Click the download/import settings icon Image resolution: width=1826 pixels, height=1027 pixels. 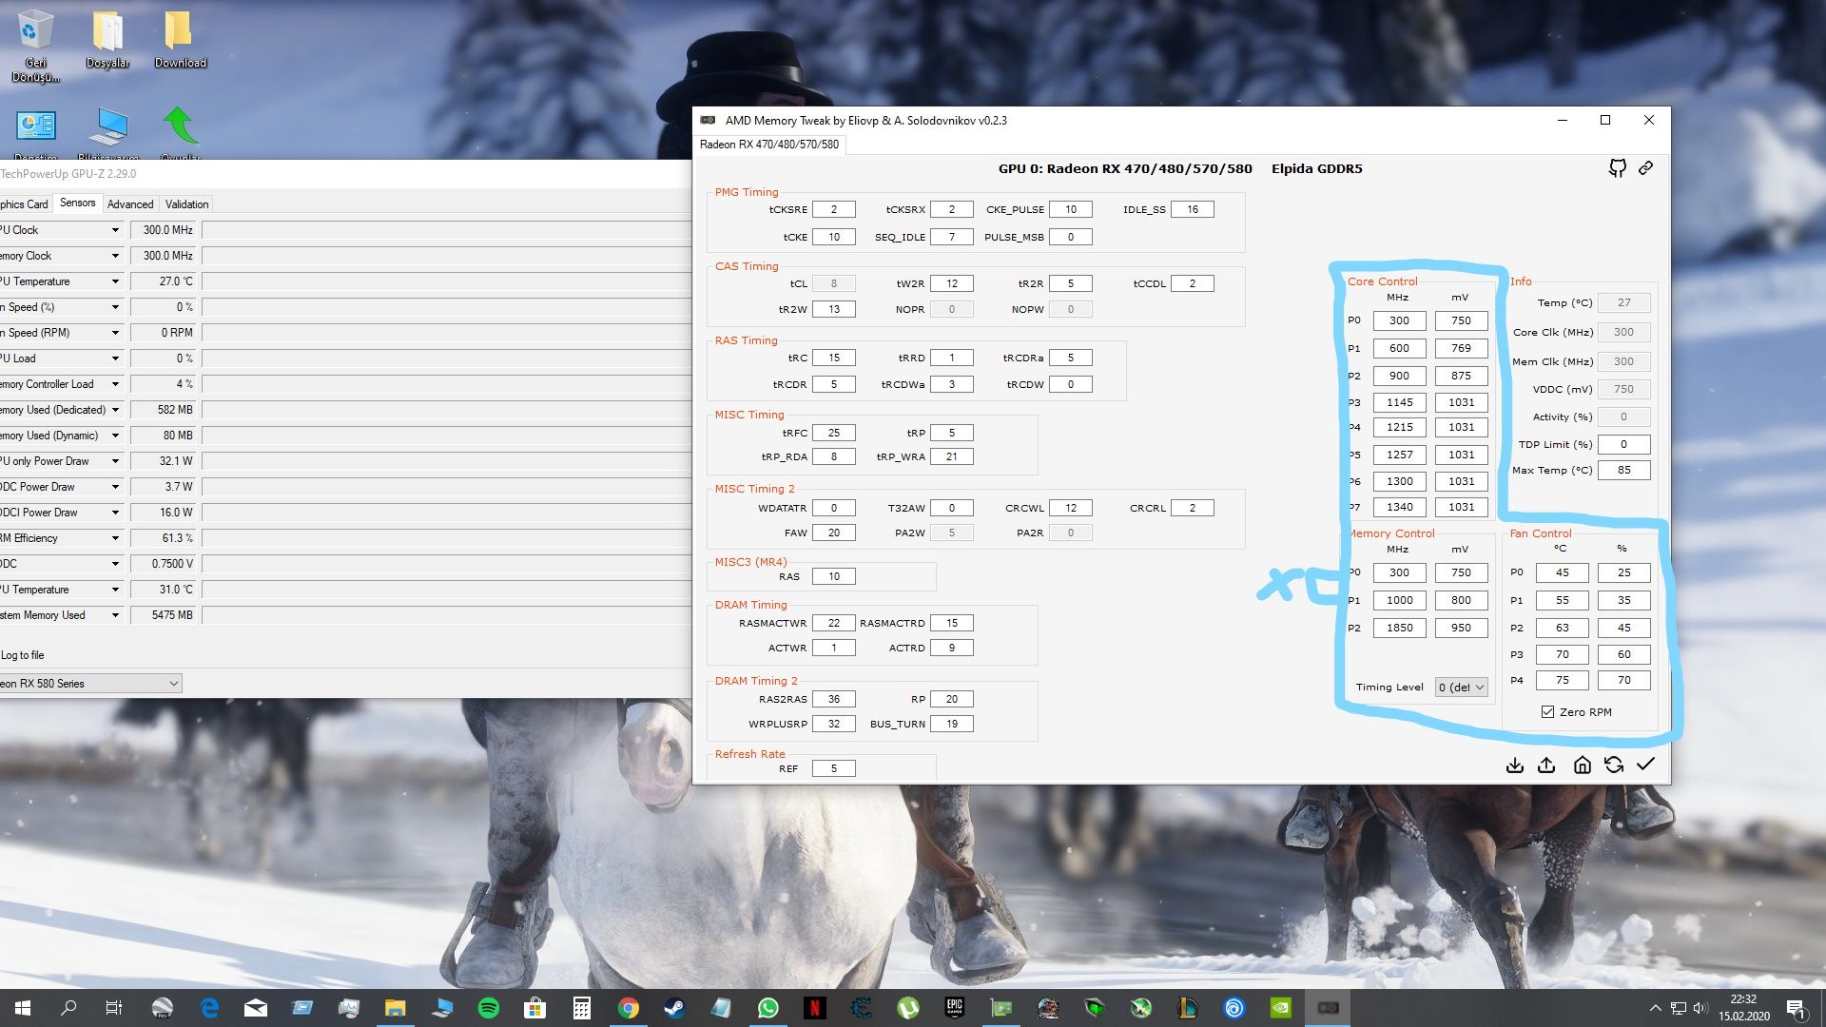1515,765
